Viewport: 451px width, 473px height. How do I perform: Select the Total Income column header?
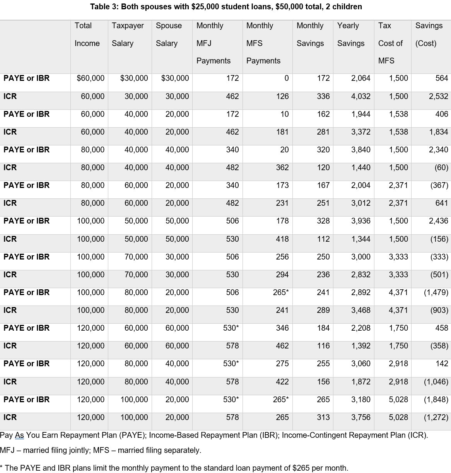(87, 34)
